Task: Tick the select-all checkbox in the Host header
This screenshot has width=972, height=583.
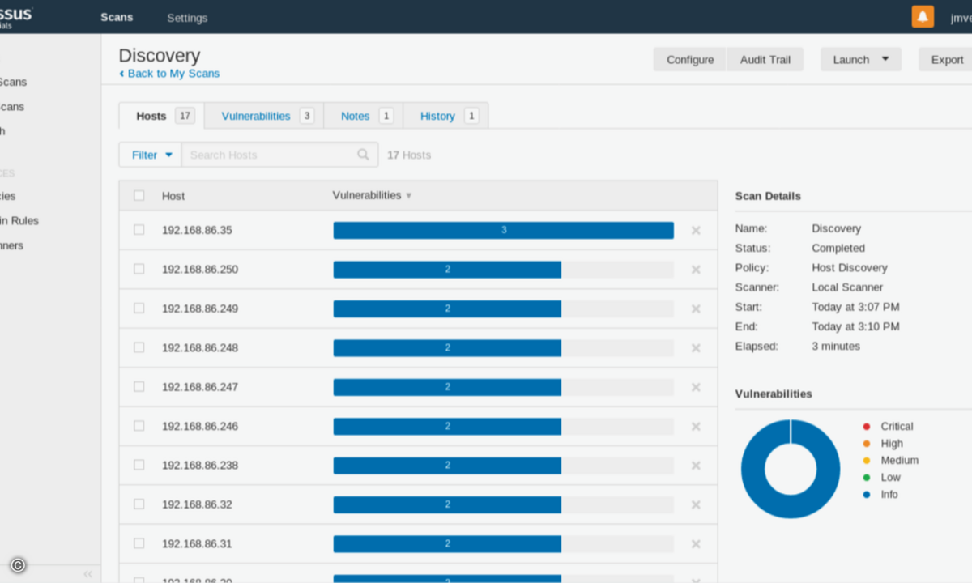Action: pos(139,195)
